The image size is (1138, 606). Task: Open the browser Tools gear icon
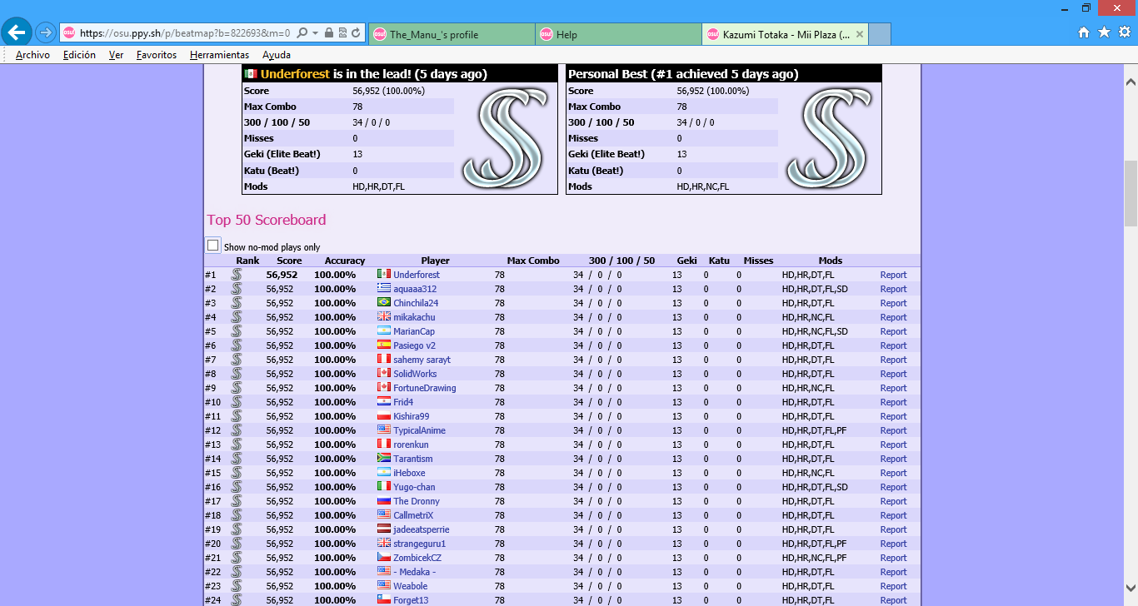click(1125, 32)
